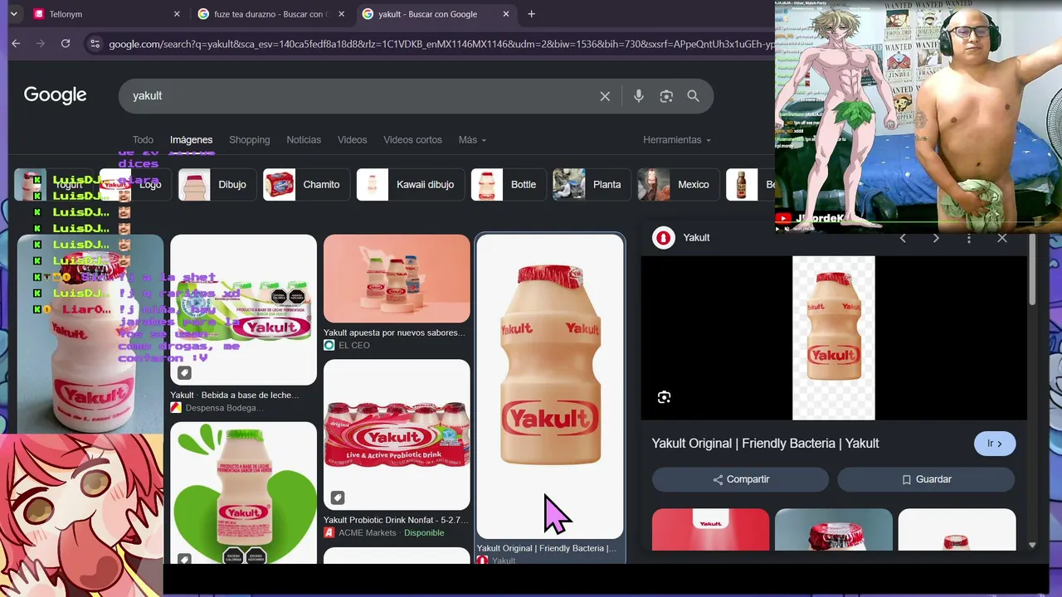Open the Noticias results tab
Screen dimensions: 1062x597
[x=304, y=140]
